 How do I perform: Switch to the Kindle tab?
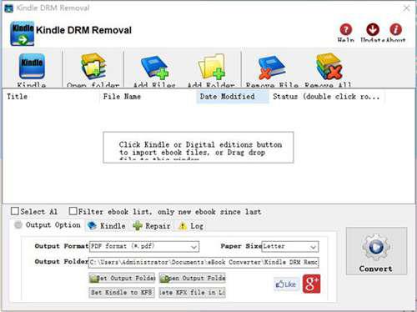point(107,226)
